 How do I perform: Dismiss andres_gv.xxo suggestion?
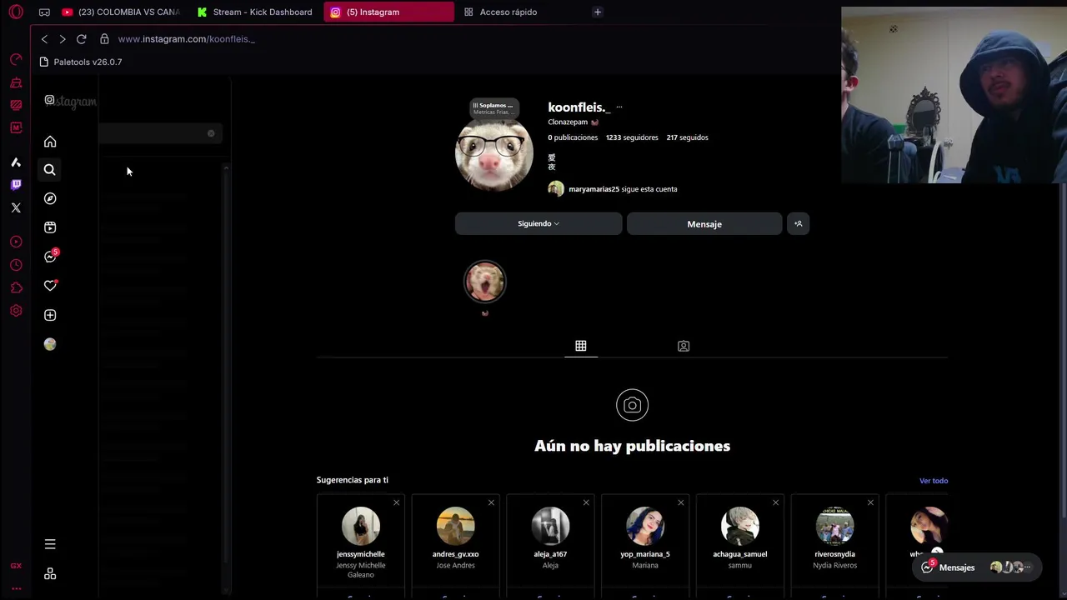(491, 502)
